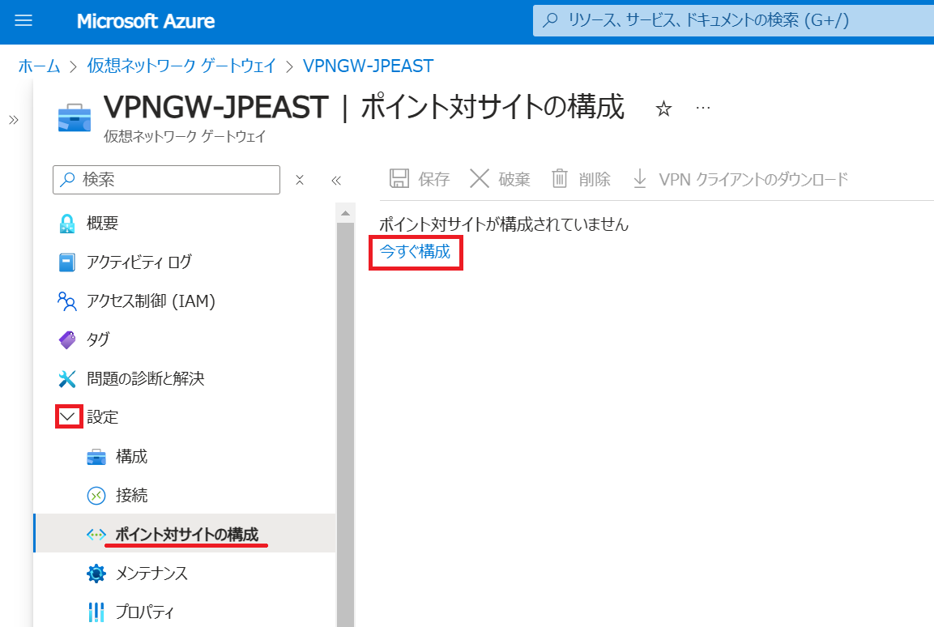Click the trash can delete icon
The height and width of the screenshot is (627, 934).
[559, 178]
